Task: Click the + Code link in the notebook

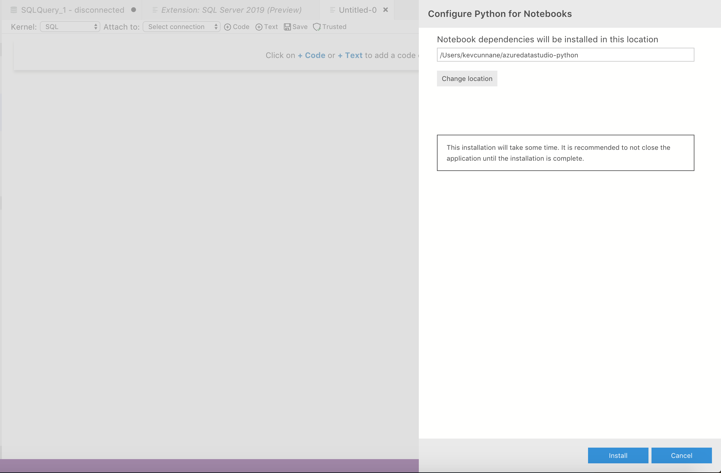Action: point(311,55)
